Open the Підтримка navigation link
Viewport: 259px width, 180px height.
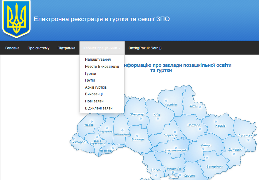click(66, 48)
